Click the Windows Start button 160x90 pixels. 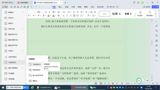(3, 87)
